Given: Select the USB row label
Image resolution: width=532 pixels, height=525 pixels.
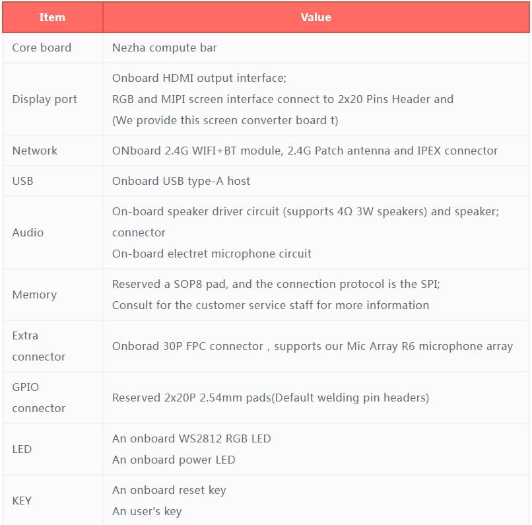Looking at the screenshot, I should 22,181.
